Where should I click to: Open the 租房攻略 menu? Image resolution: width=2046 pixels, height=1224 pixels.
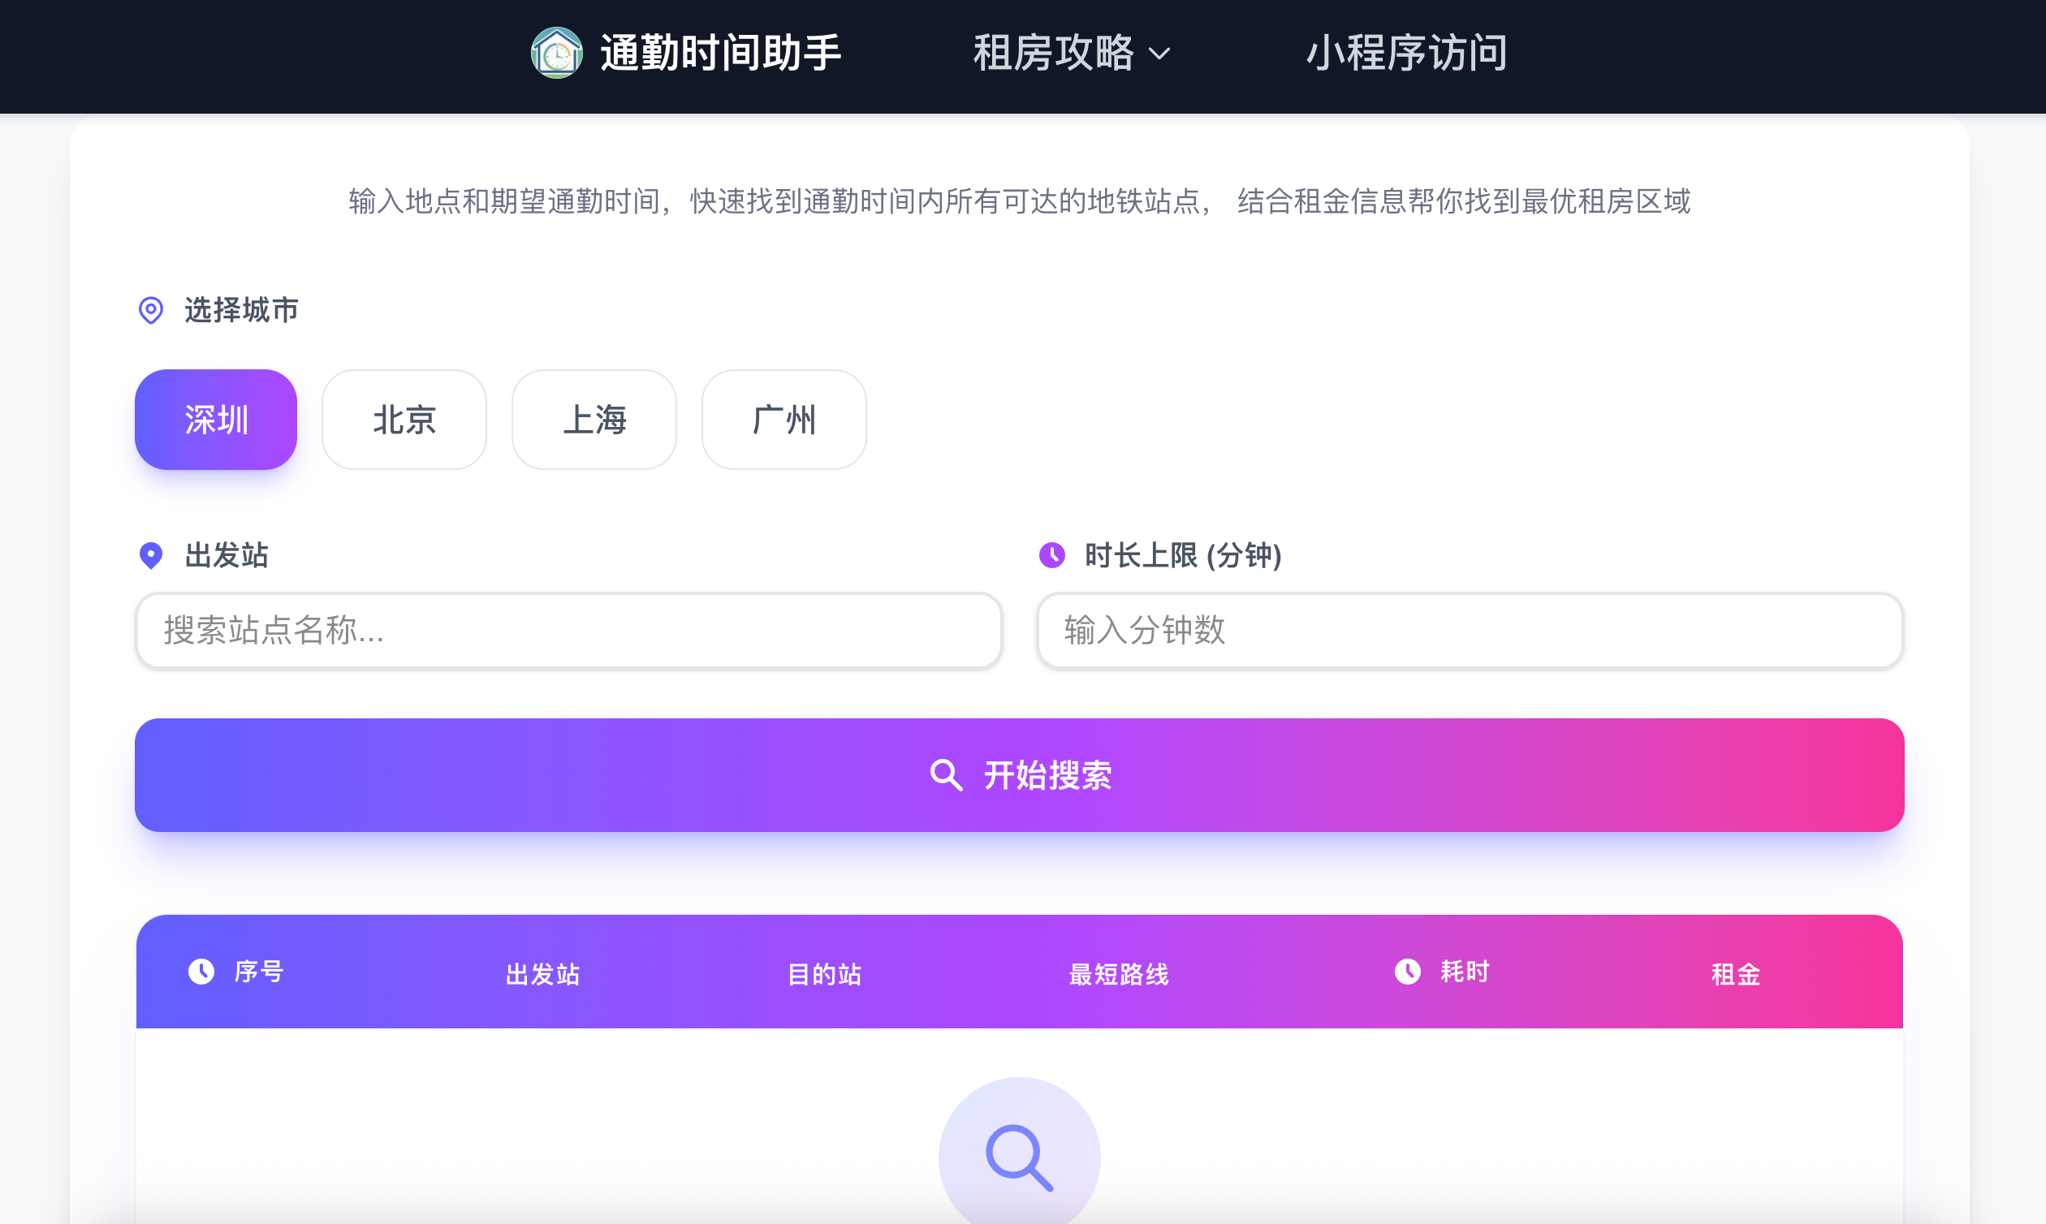1055,53
